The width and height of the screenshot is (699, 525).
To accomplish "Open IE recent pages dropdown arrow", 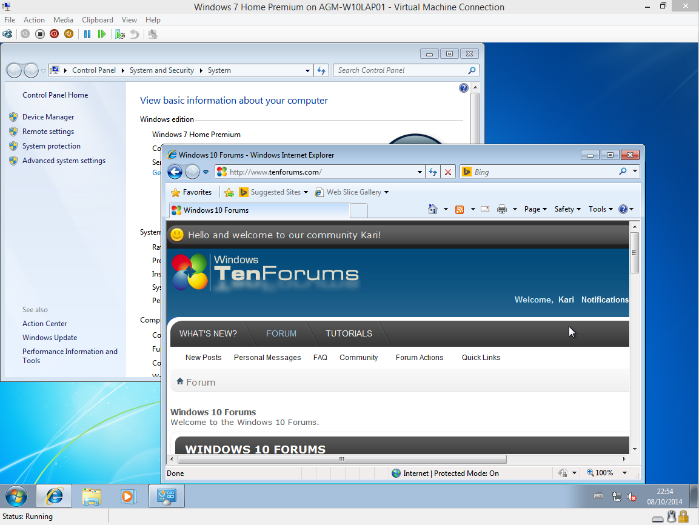I will [x=206, y=172].
